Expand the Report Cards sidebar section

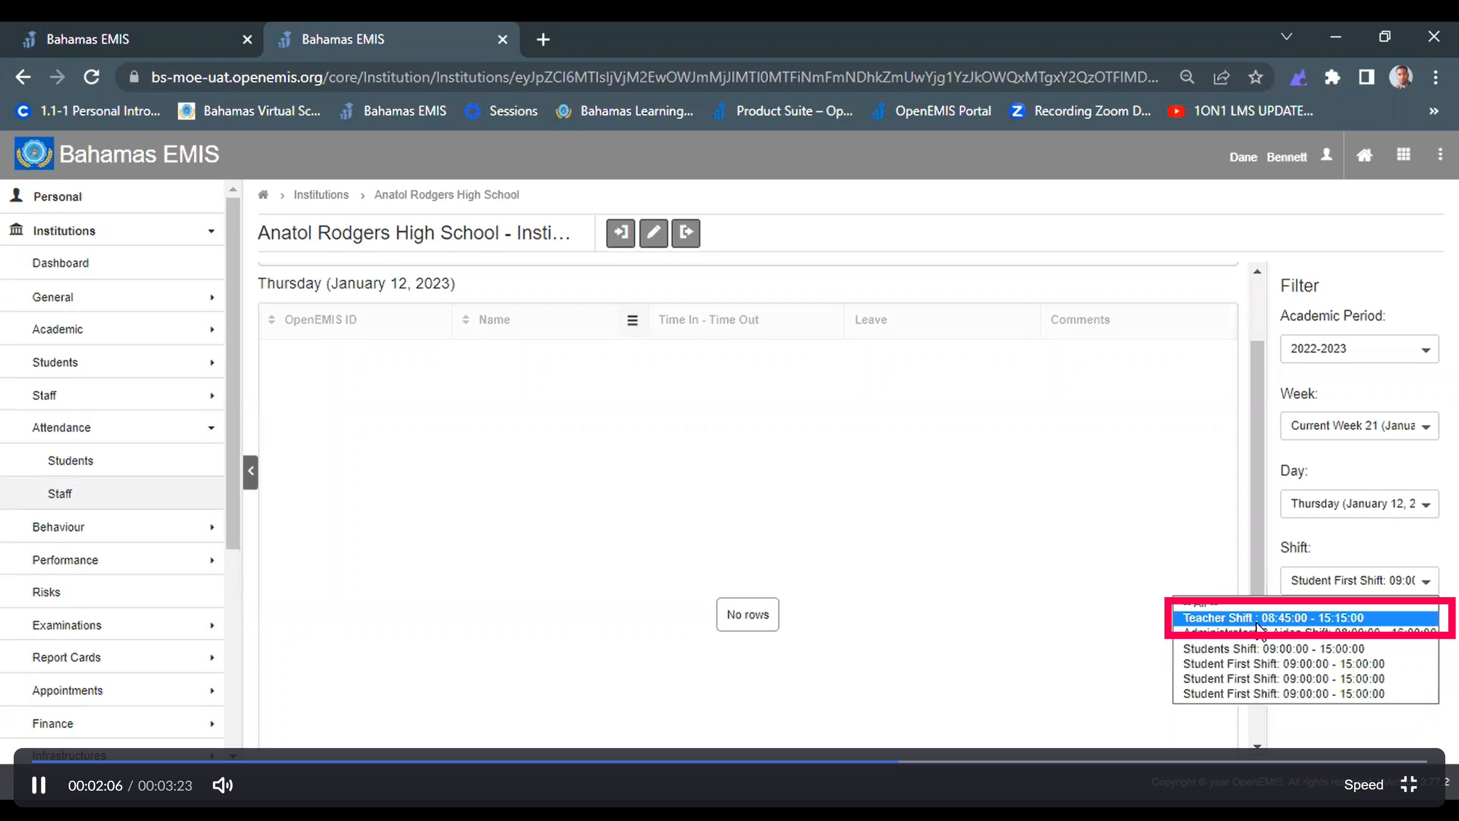point(112,658)
